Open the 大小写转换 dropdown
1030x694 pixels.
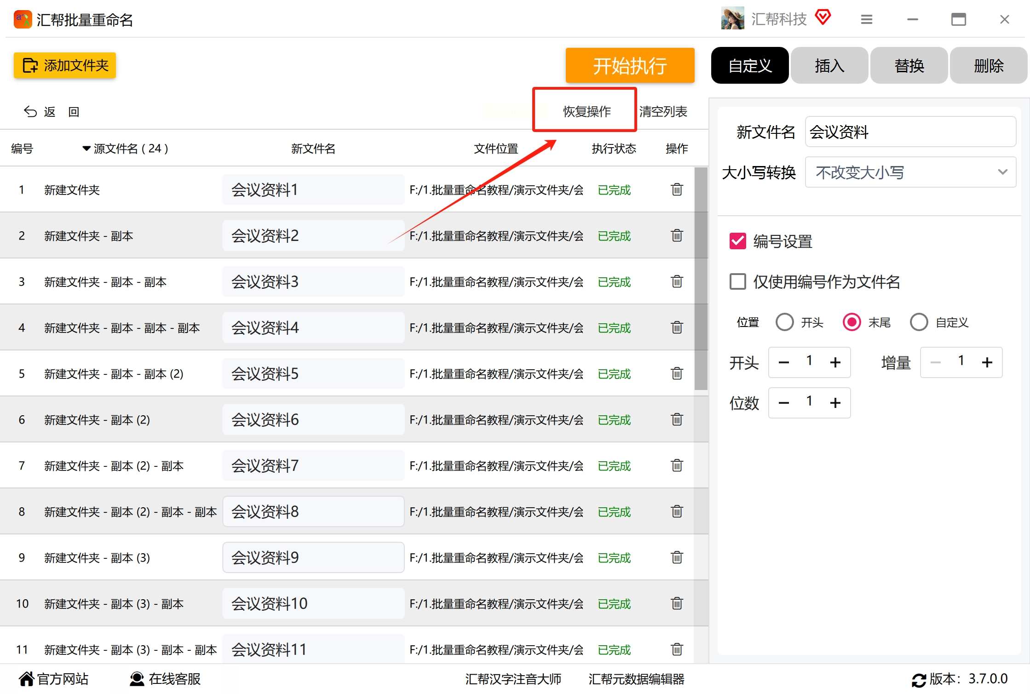pyautogui.click(x=910, y=172)
